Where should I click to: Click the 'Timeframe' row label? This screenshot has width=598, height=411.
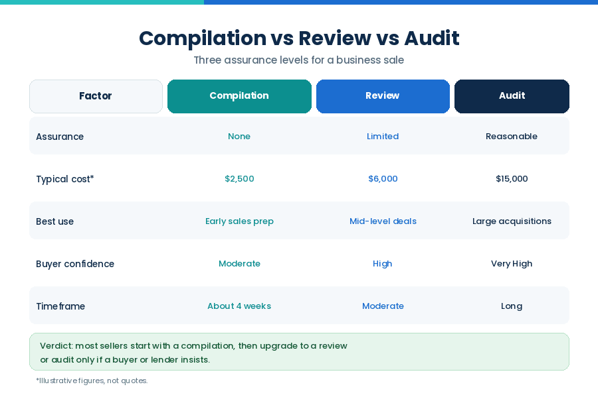tap(60, 306)
